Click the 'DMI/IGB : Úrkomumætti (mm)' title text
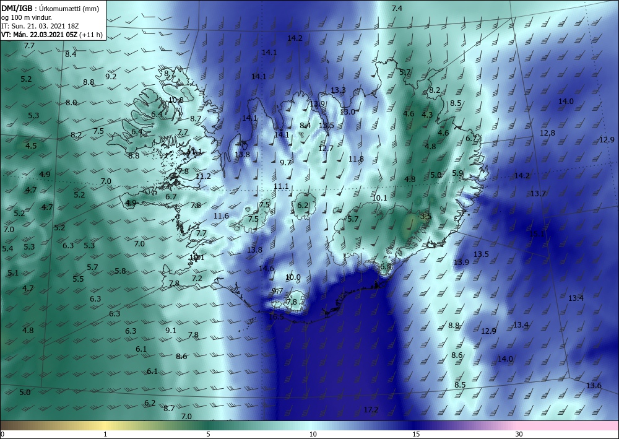The width and height of the screenshot is (619, 439). 50,8
